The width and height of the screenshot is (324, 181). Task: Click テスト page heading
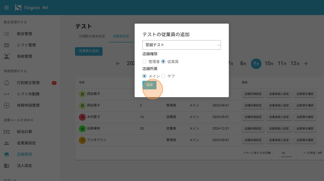pyautogui.click(x=84, y=26)
